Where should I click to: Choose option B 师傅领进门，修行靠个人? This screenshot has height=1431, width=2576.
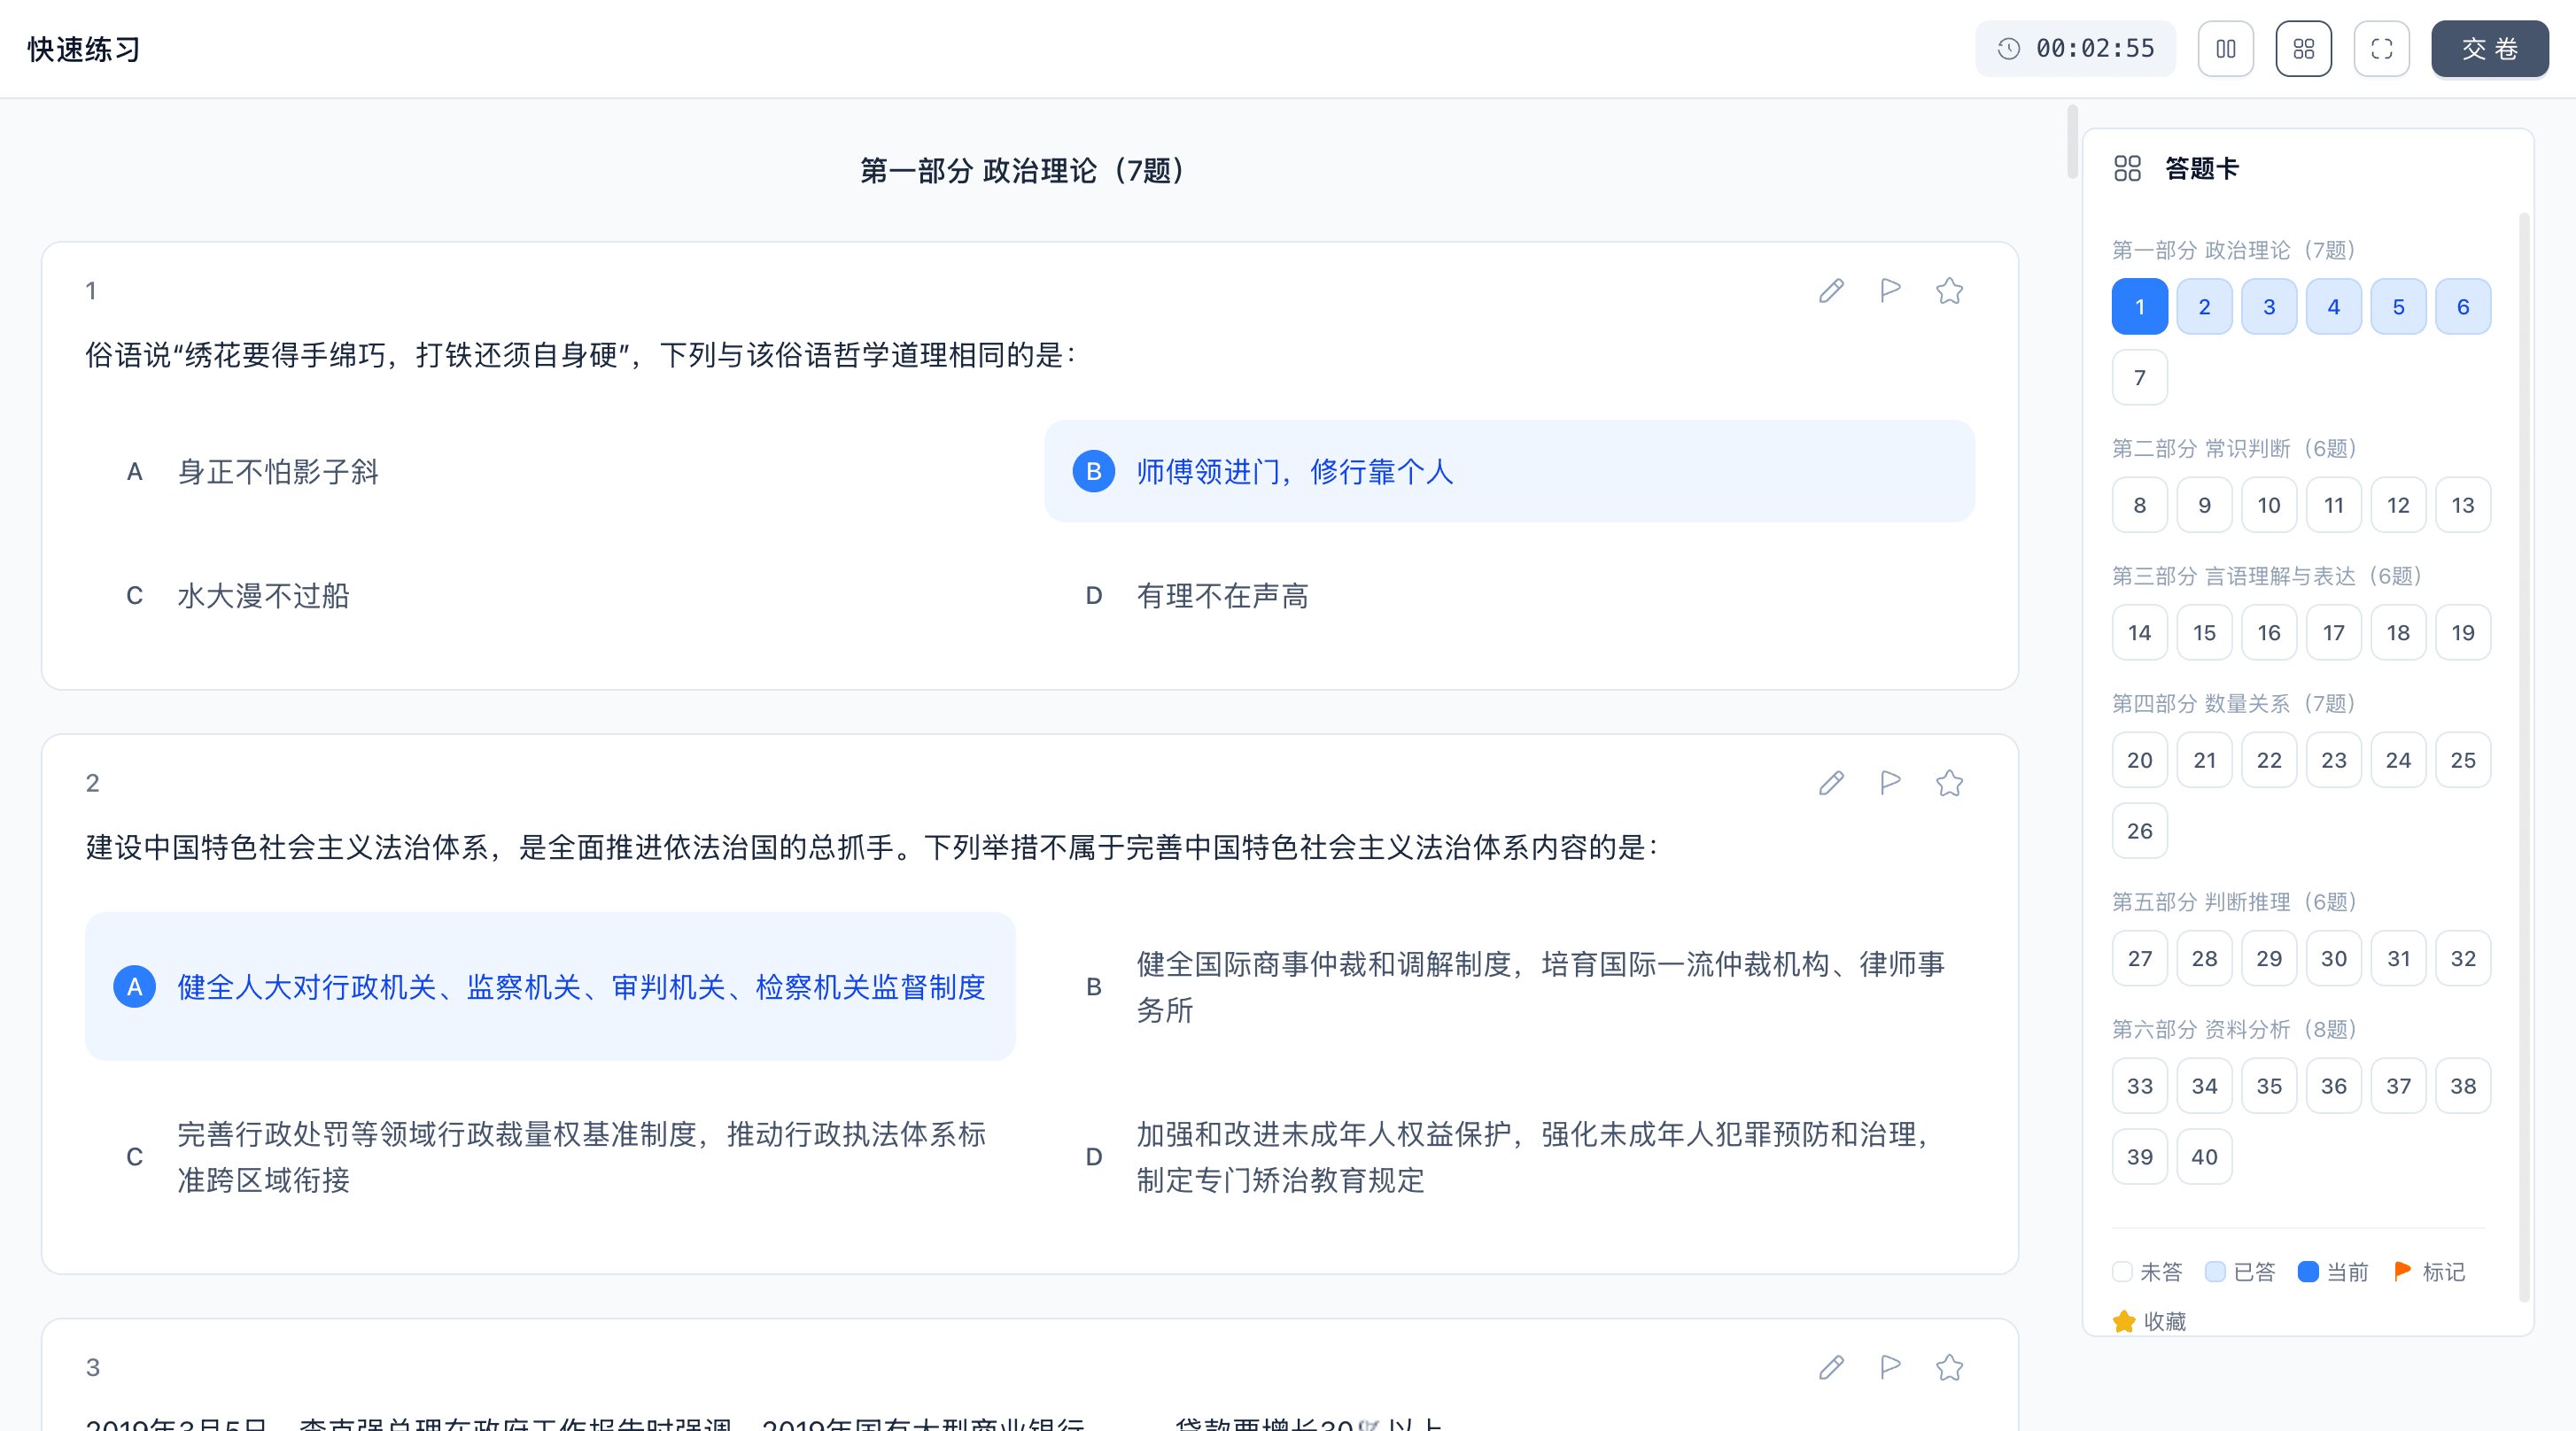coord(1509,472)
